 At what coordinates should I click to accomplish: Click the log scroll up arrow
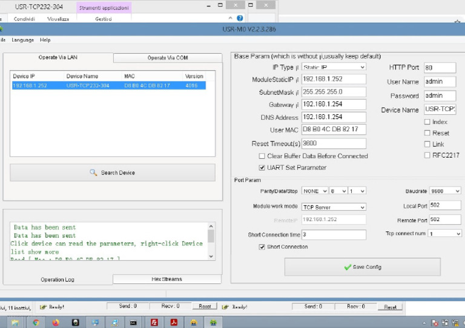click(x=211, y=227)
